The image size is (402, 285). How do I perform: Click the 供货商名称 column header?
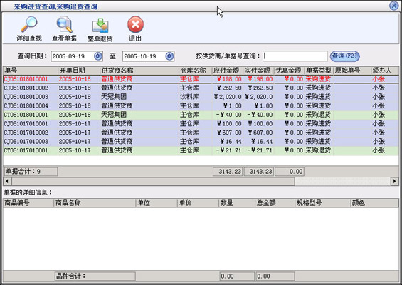139,71
